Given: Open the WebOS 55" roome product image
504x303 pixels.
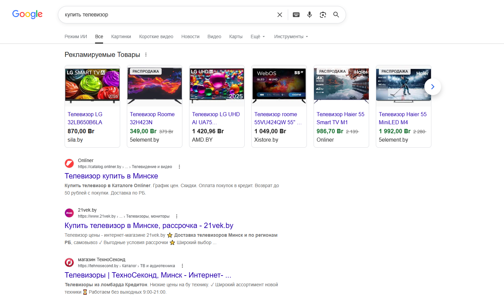Looking at the screenshot, I should click(279, 86).
